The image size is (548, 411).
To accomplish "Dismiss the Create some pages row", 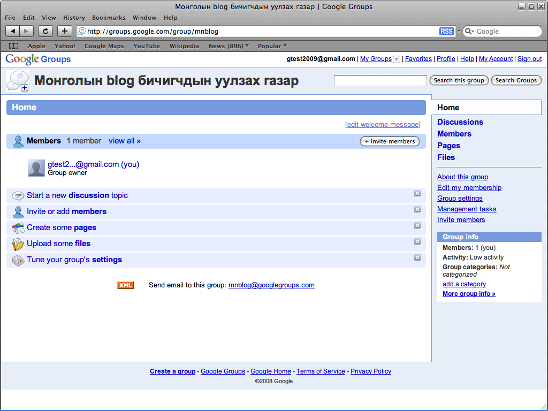I will (417, 225).
